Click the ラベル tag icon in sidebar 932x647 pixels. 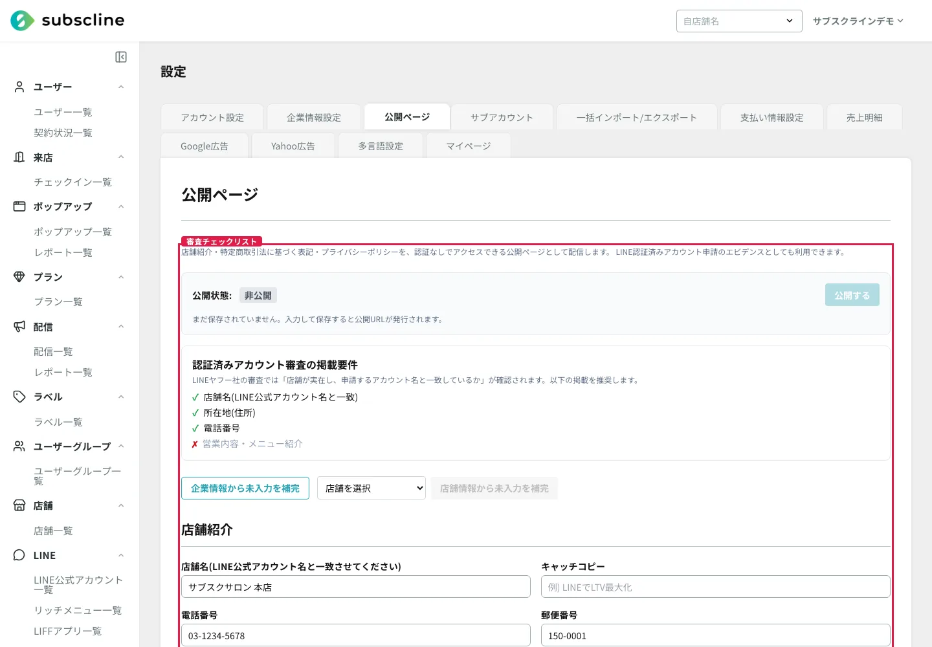19,397
